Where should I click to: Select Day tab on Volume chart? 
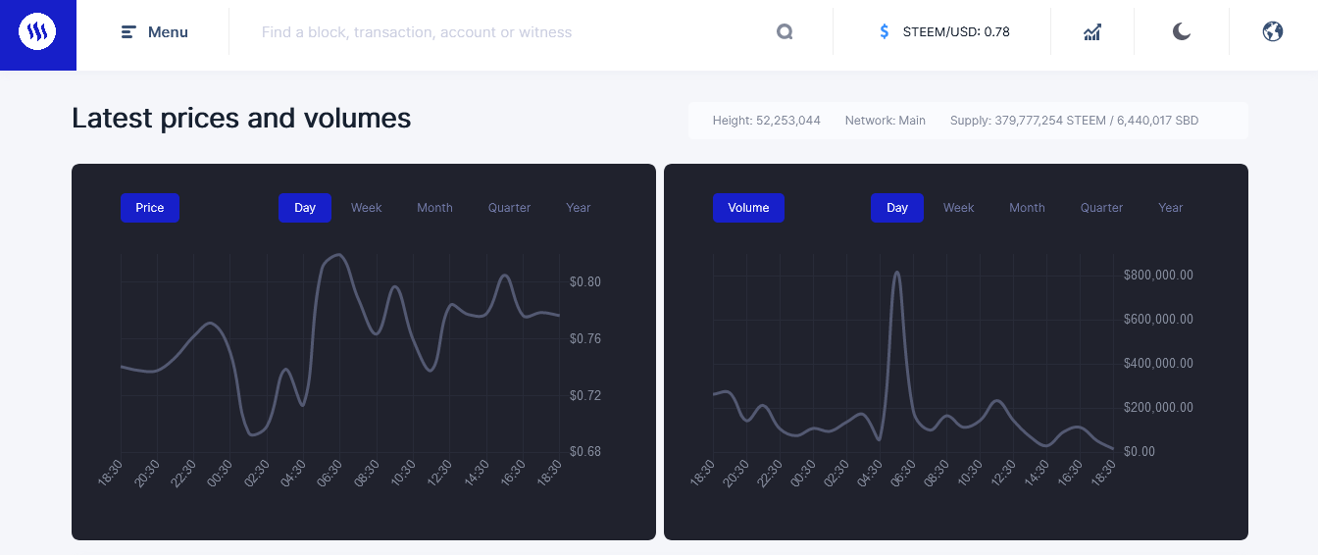click(897, 208)
